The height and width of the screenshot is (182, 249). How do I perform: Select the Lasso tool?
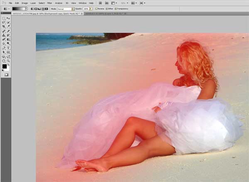coord(4,22)
